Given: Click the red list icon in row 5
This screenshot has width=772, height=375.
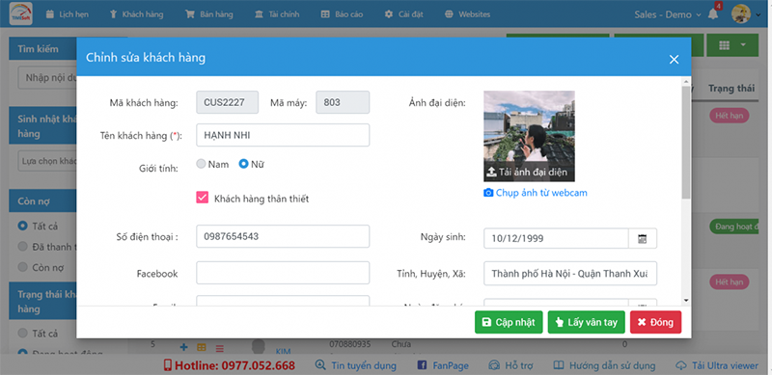Looking at the screenshot, I should pyautogui.click(x=220, y=347).
